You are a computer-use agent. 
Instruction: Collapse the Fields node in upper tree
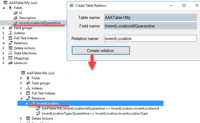(x=4, y=8)
